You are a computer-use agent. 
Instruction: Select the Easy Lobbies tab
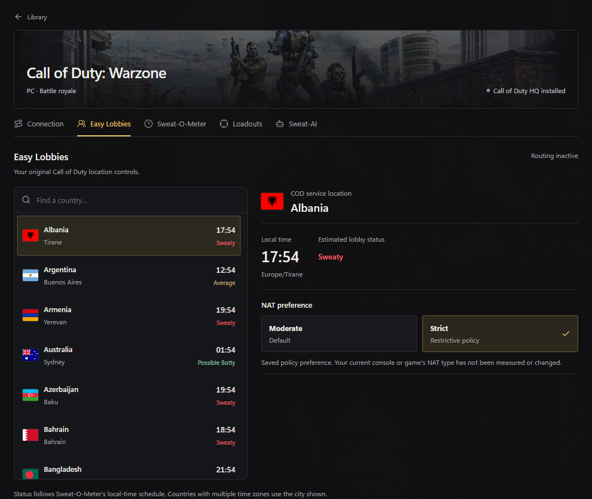point(104,124)
